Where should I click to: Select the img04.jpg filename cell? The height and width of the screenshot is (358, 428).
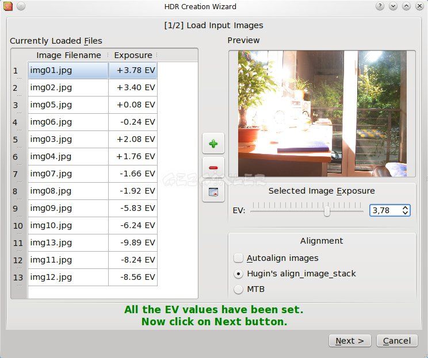(x=68, y=156)
